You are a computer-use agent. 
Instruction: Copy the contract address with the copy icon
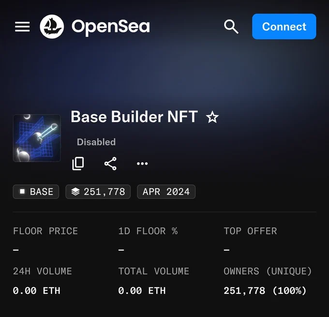tap(78, 164)
